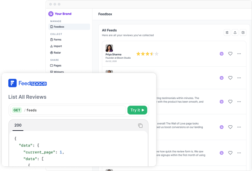This screenshot has width=252, height=171.
Task: Click the select checklist icon in All Feeds
Action: point(243,33)
